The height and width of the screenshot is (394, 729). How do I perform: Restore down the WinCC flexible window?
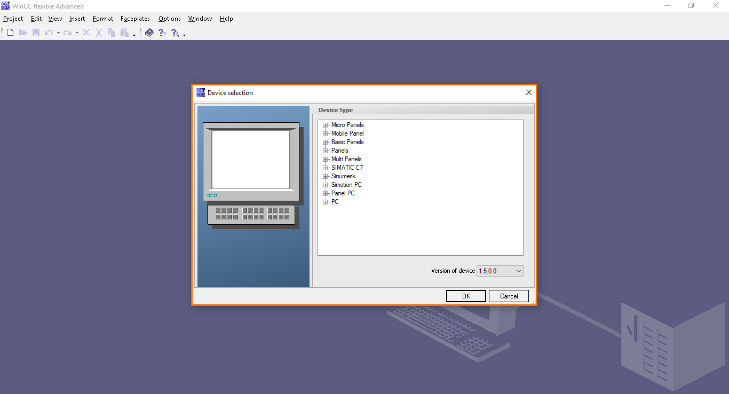[691, 6]
